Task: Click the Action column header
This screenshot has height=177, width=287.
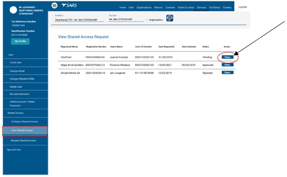Action: click(227, 47)
